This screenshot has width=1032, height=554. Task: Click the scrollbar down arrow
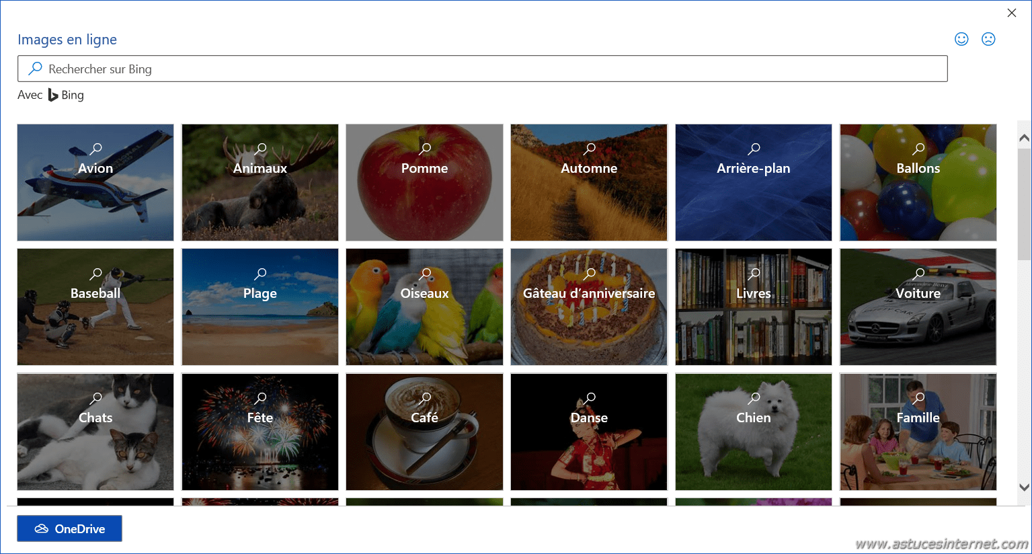(x=1024, y=487)
